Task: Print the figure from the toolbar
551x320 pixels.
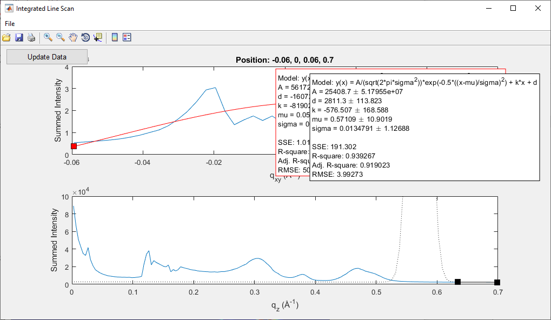Action: click(31, 37)
